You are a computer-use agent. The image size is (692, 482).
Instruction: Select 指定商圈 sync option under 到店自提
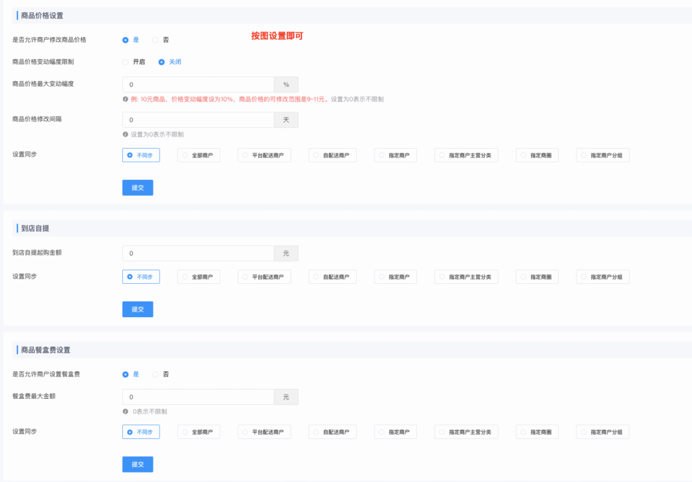pos(537,276)
